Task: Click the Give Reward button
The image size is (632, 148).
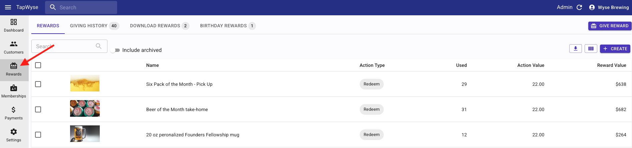Action: point(610,26)
